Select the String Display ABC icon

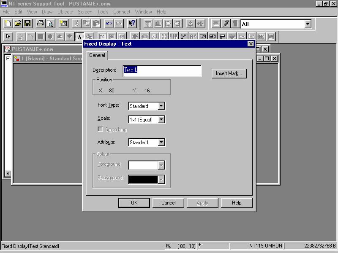point(213,36)
